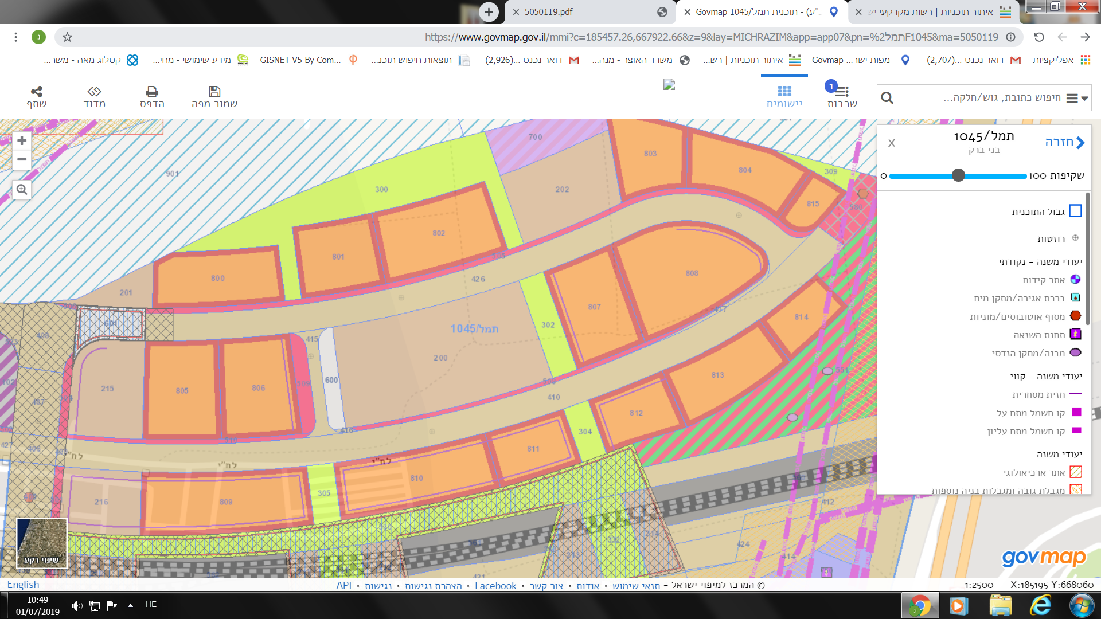Click the magnifier zoom-area tool on map
The width and height of the screenshot is (1101, 619).
click(22, 190)
